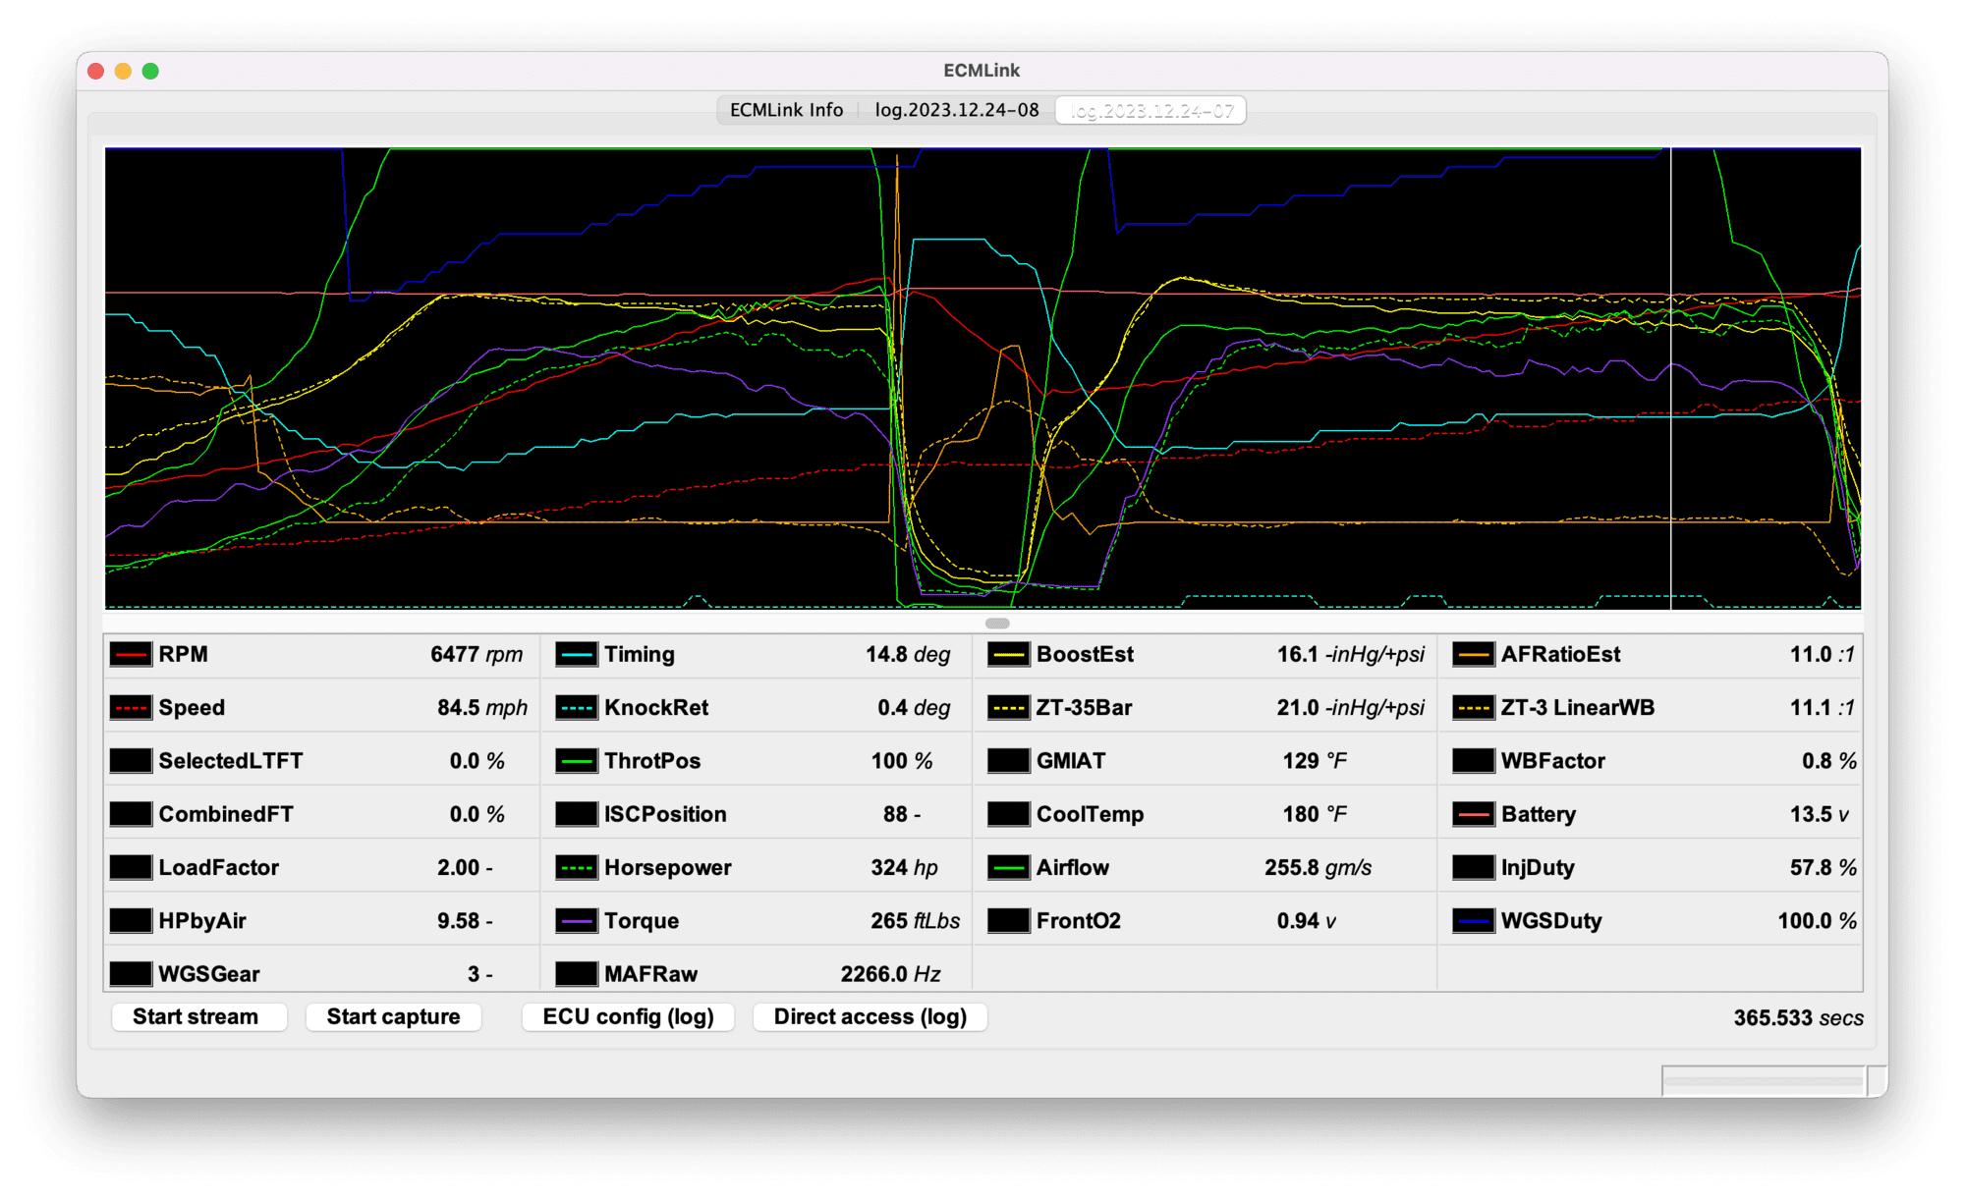The image size is (1965, 1199).
Task: Click the 6477 rpm value
Action: pyautogui.click(x=477, y=655)
